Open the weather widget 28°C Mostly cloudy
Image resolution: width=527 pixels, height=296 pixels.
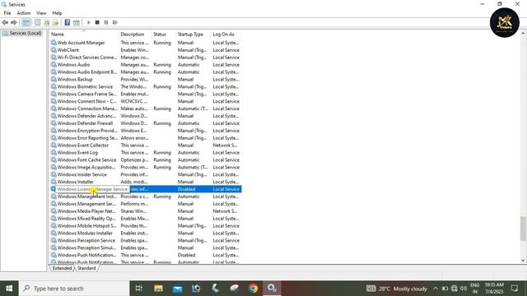pyautogui.click(x=396, y=289)
